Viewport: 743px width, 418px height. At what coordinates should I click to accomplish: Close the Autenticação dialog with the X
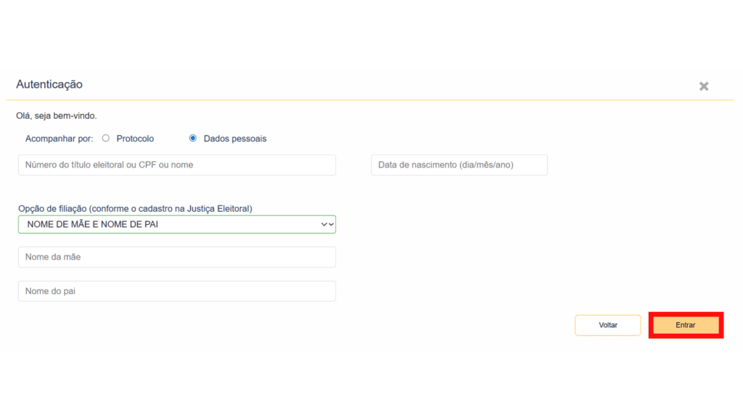click(704, 85)
